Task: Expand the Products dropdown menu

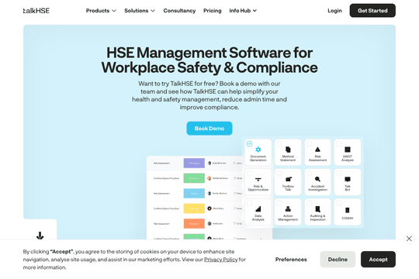Action: click(x=101, y=11)
